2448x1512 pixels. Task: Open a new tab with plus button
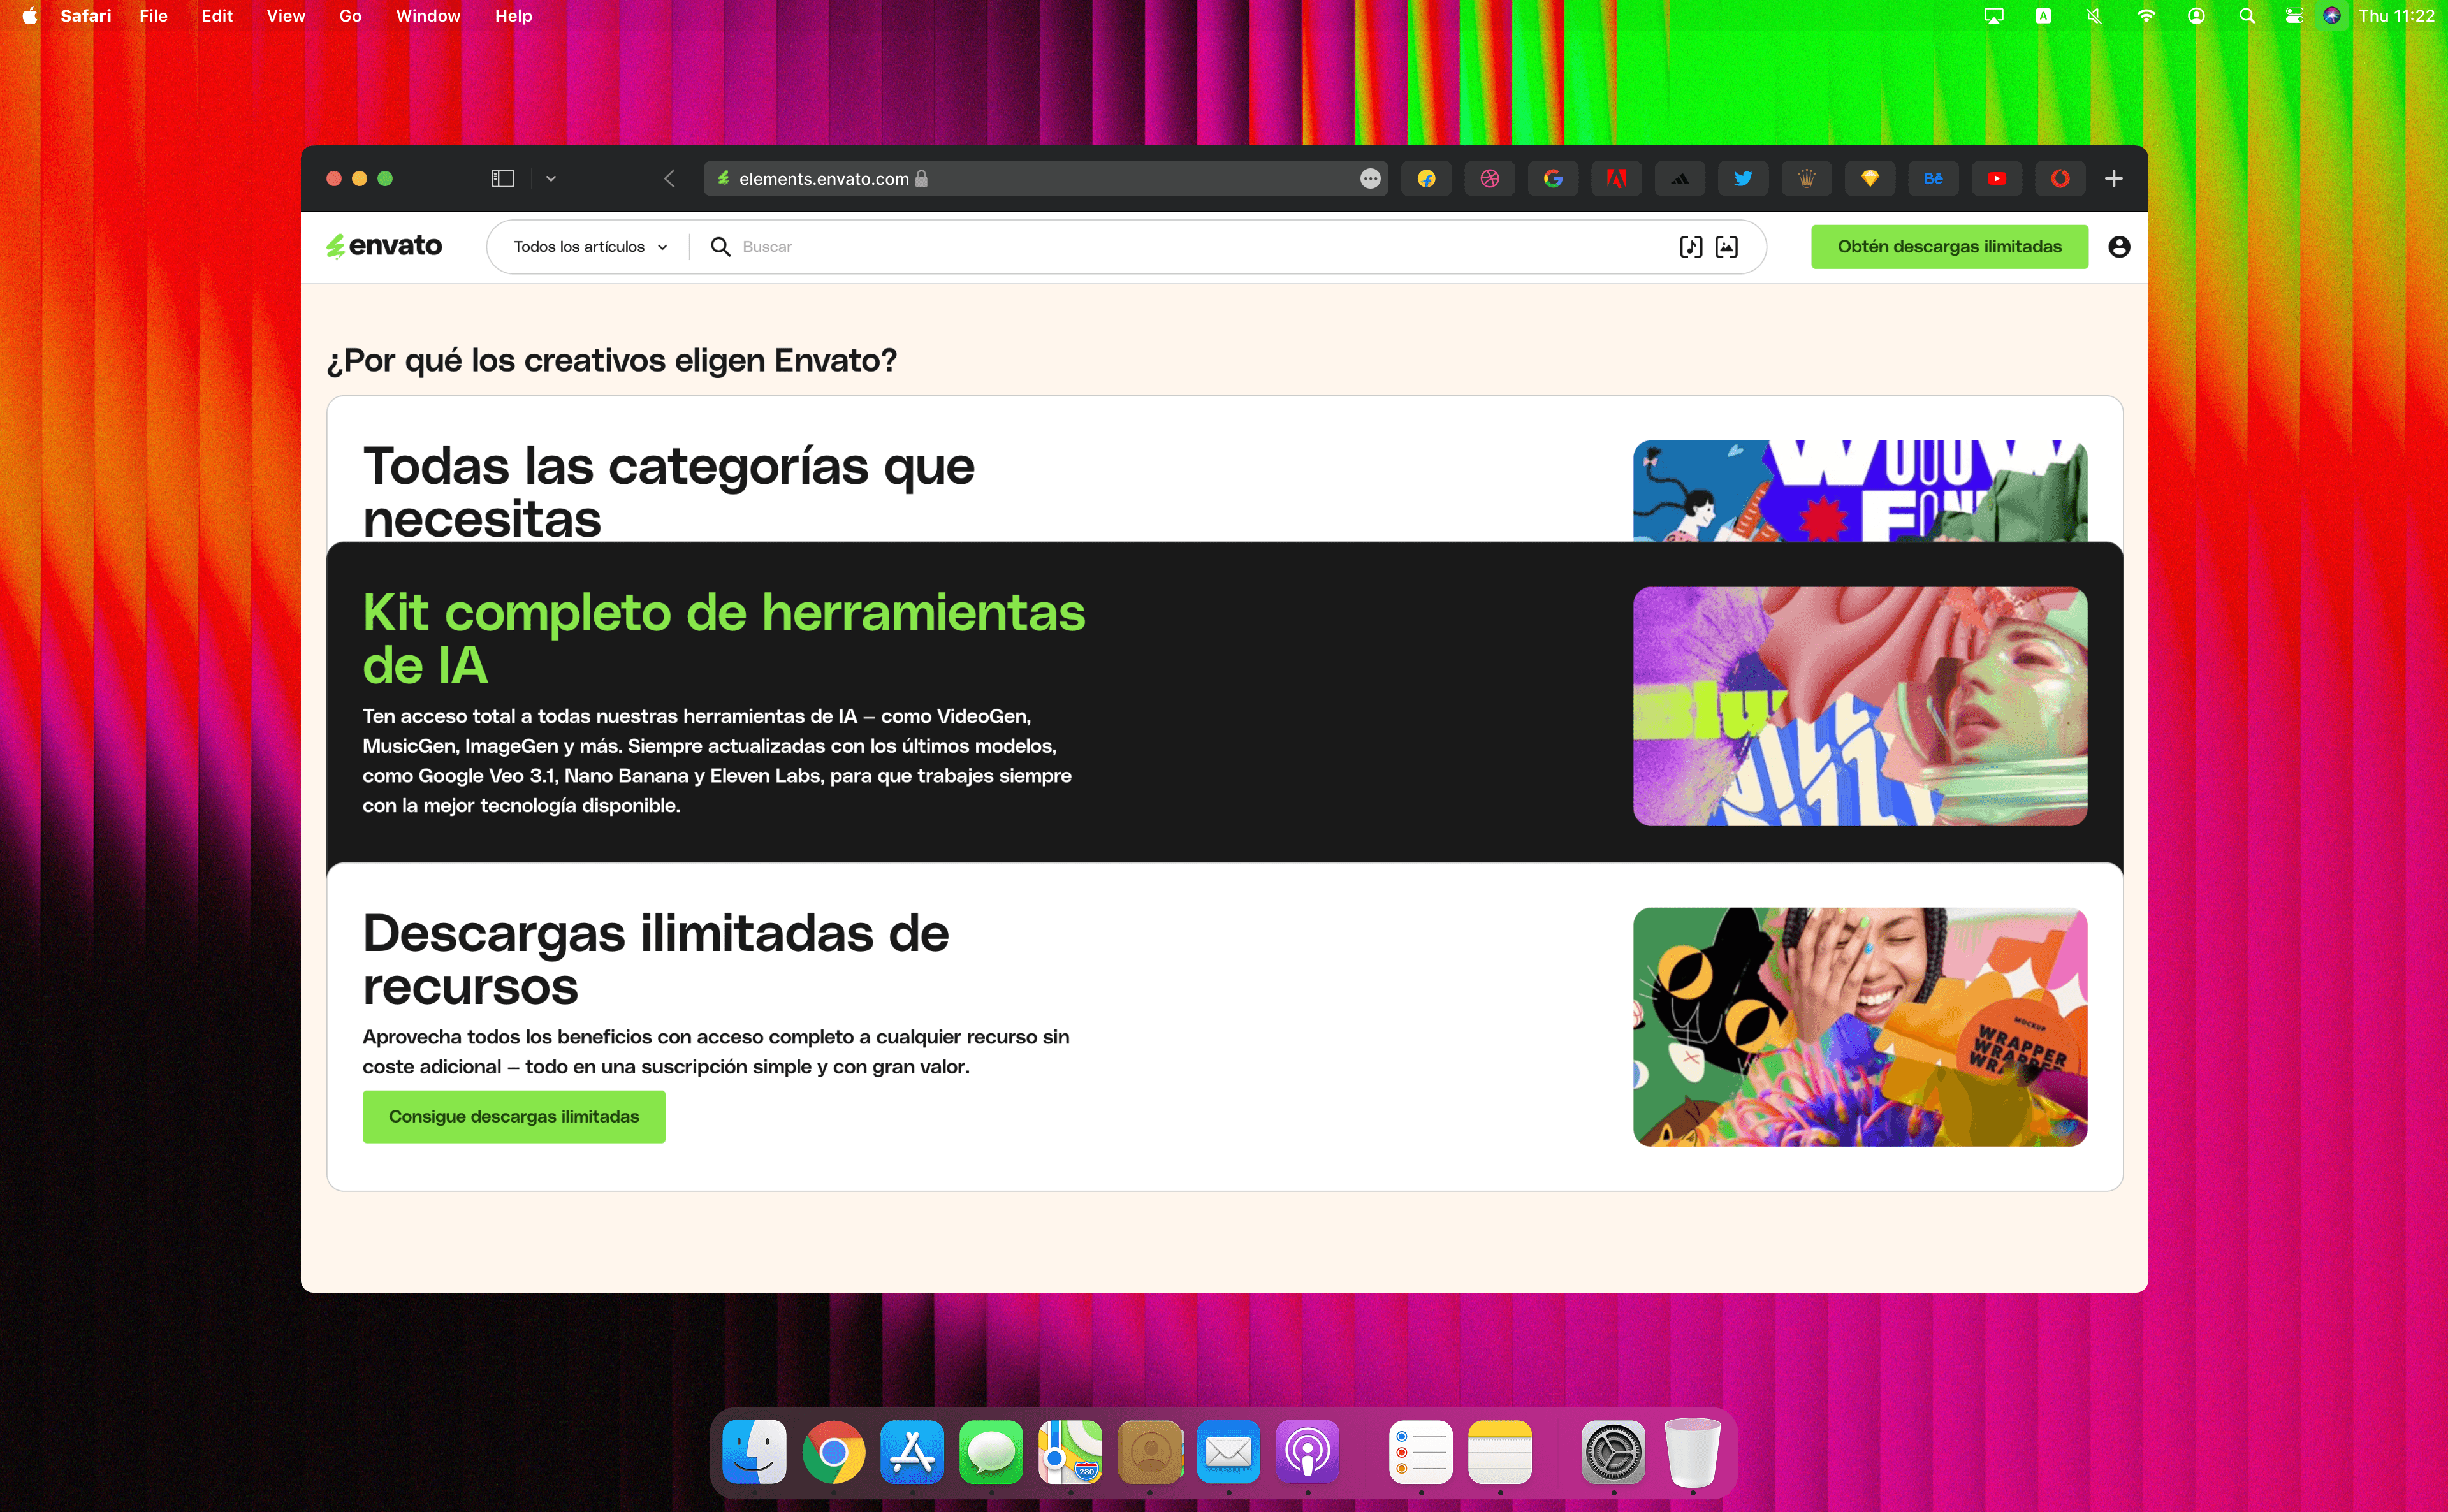pyautogui.click(x=2113, y=179)
